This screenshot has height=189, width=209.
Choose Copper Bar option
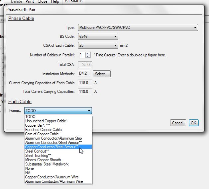58,125
